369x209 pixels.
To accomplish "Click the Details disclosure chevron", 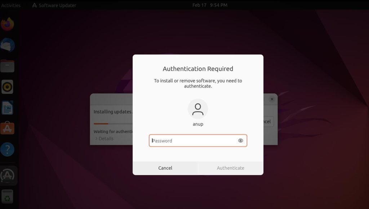I will tap(96, 138).
